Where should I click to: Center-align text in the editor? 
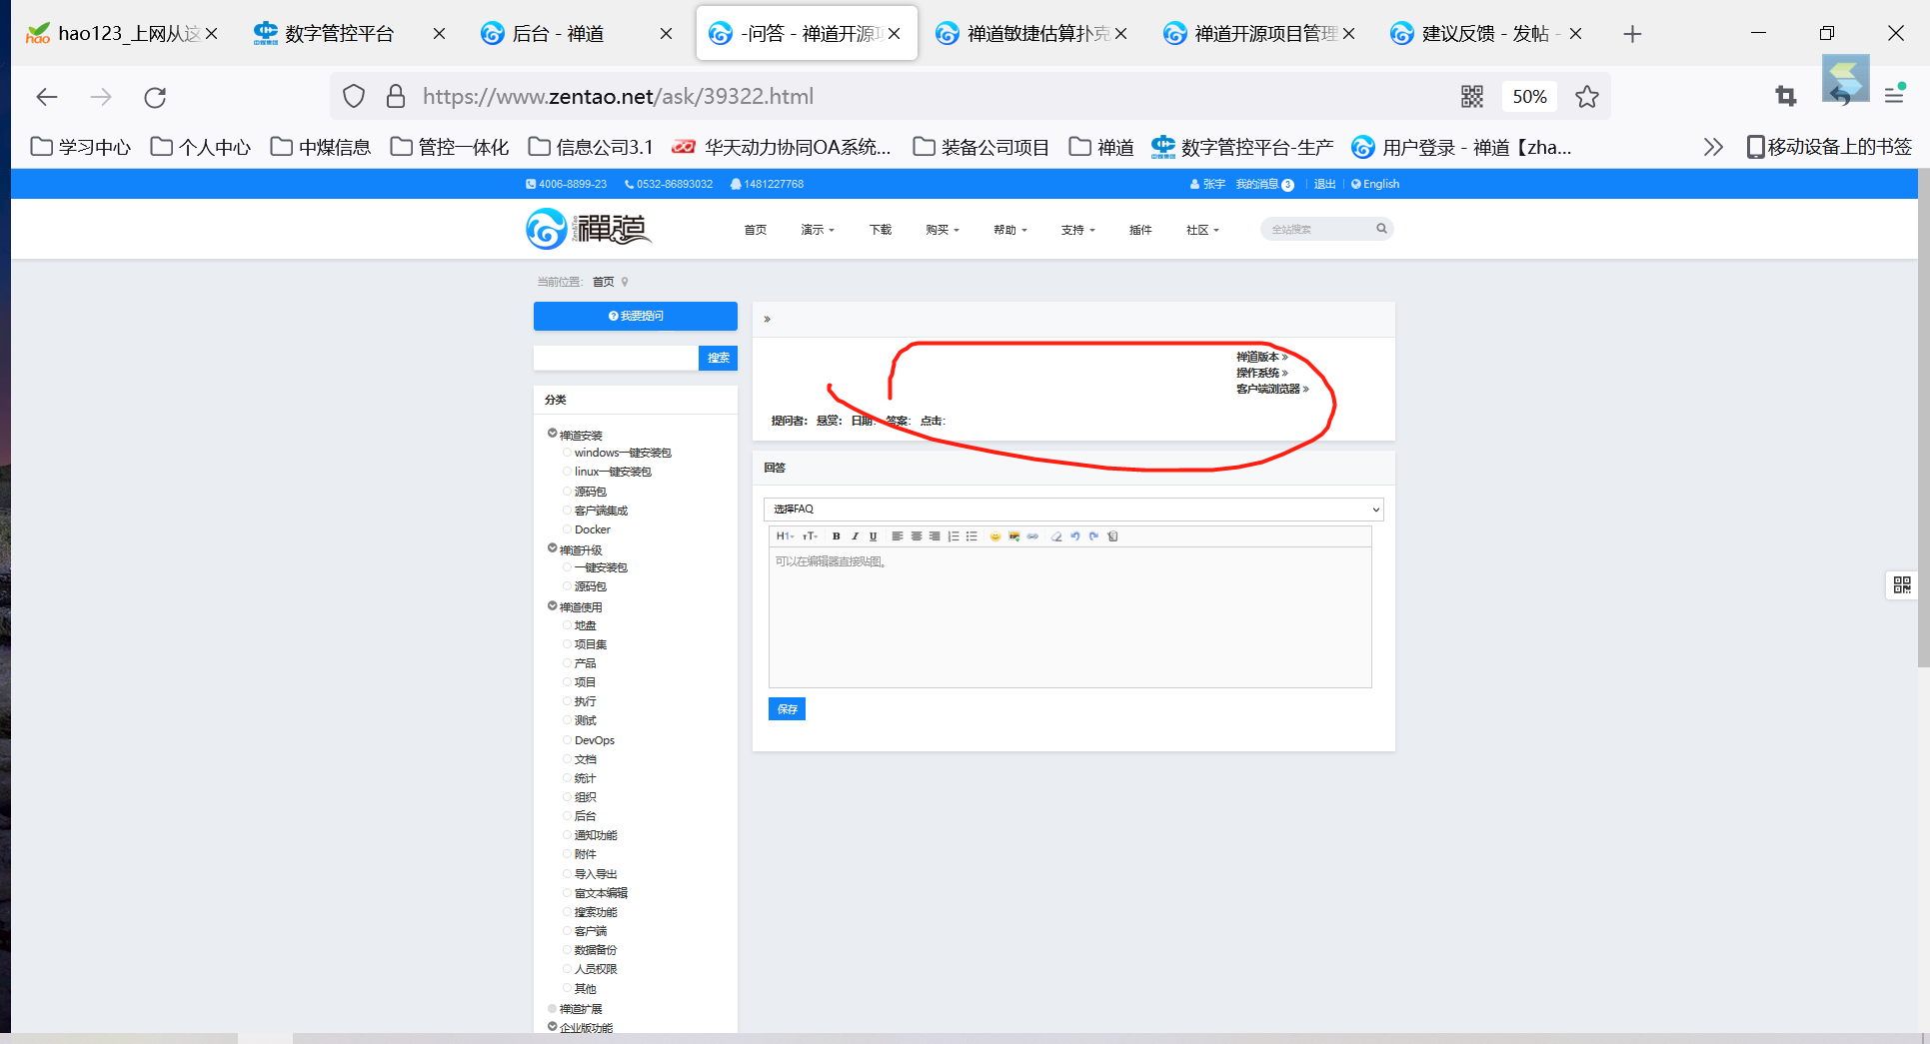tap(916, 536)
